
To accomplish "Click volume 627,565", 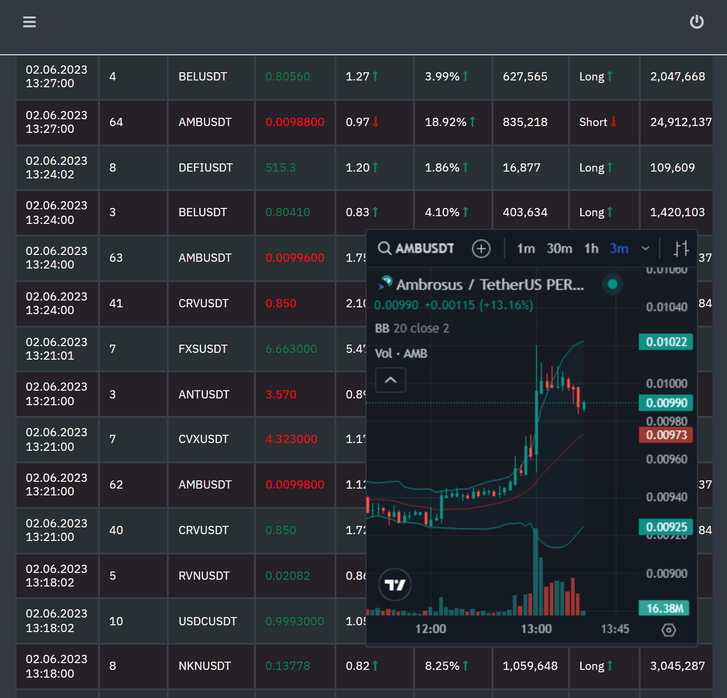I will point(525,77).
